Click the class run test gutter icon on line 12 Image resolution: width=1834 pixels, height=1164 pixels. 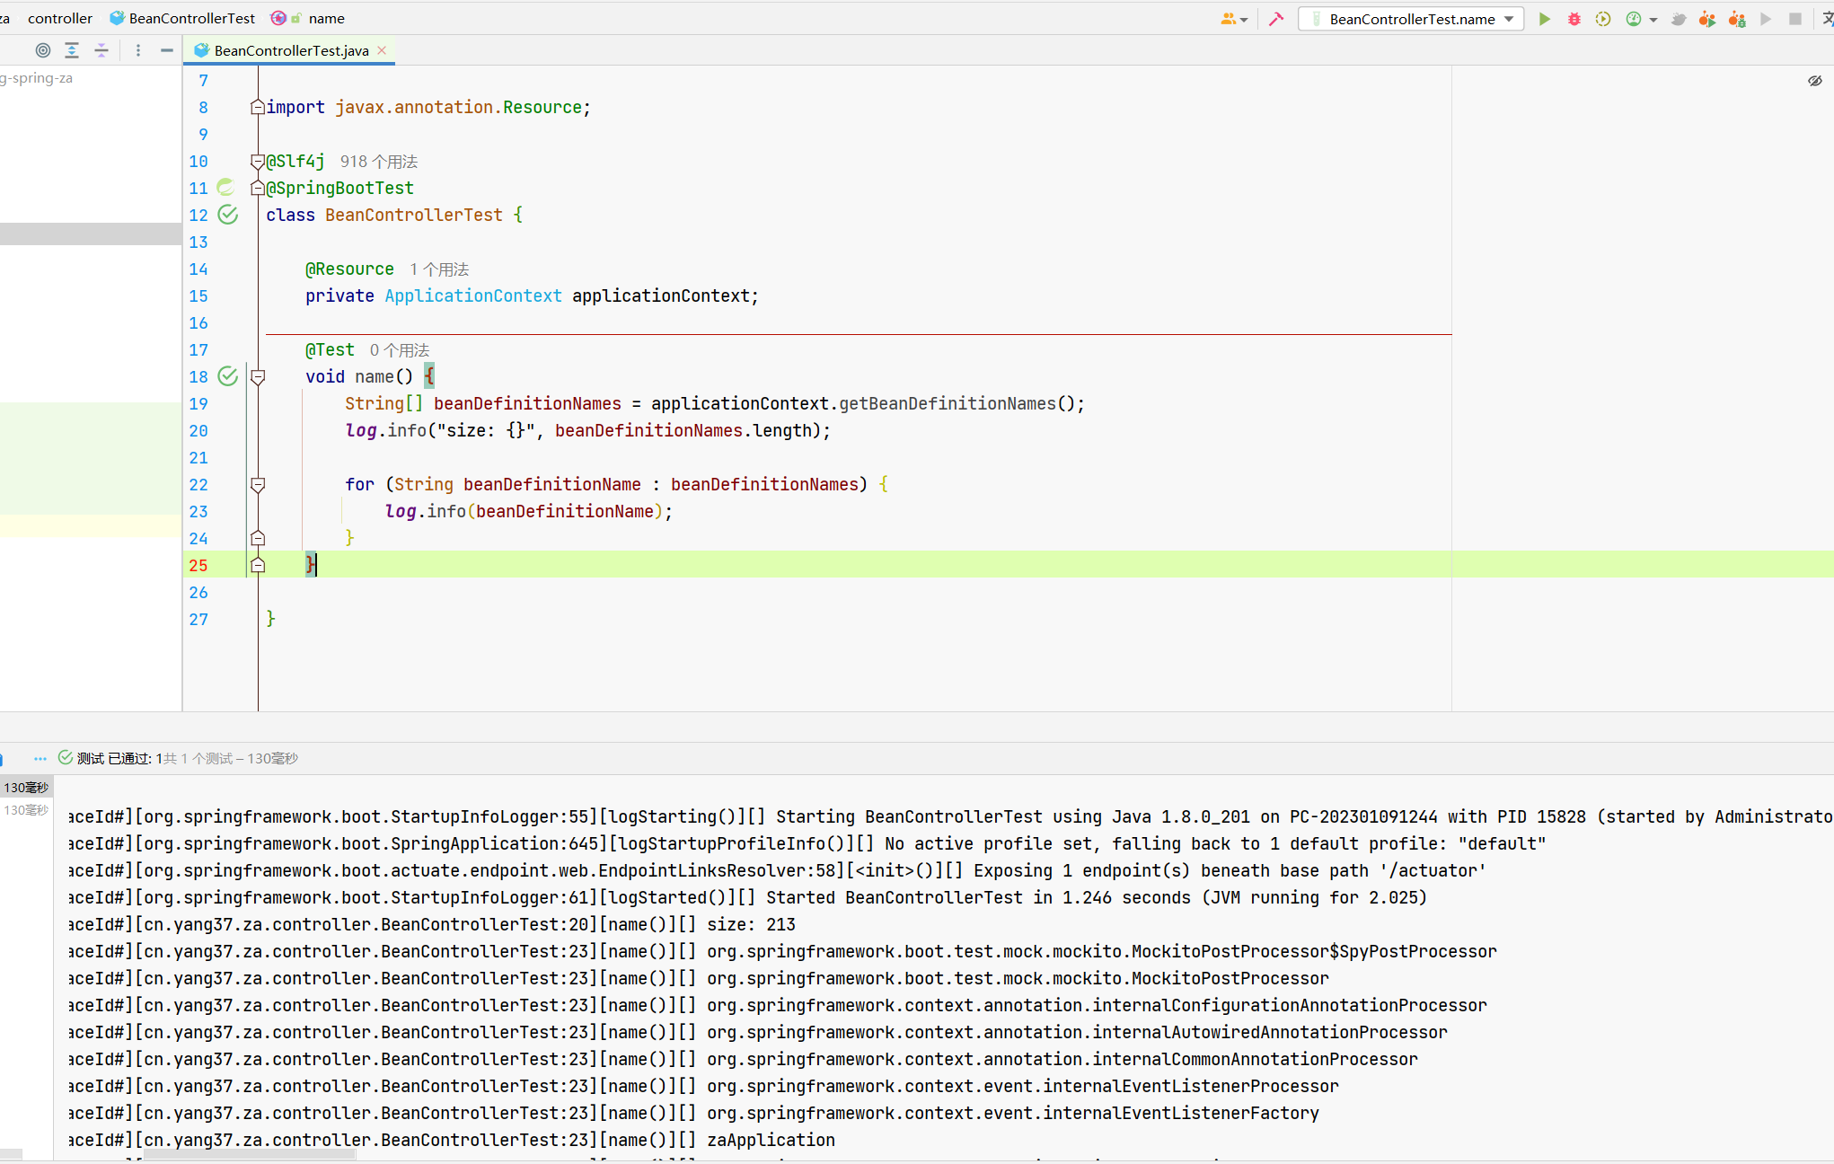228,215
